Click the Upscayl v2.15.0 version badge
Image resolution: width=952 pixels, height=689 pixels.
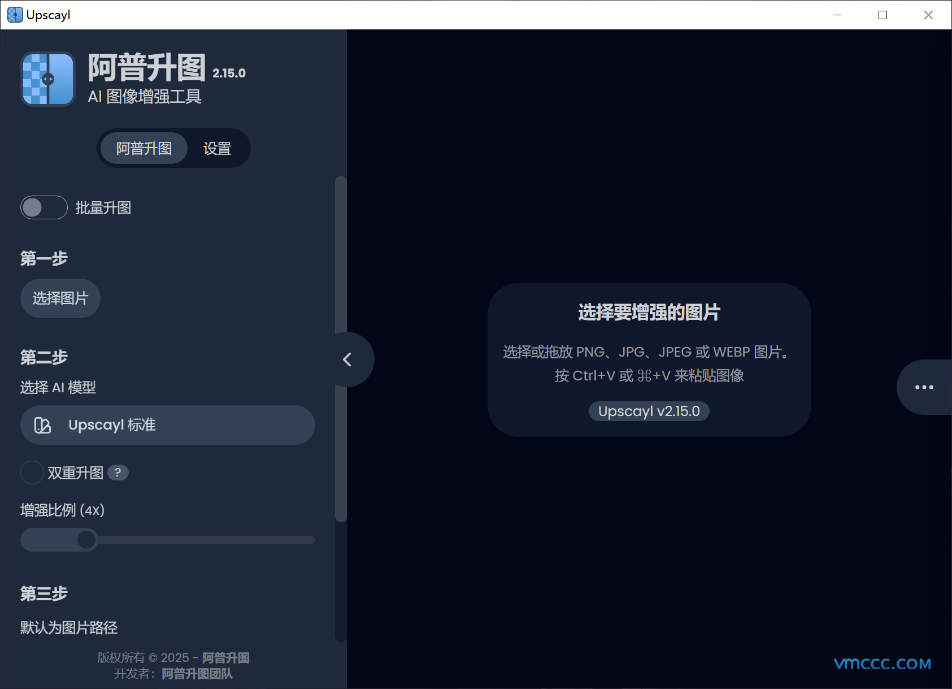pyautogui.click(x=649, y=411)
